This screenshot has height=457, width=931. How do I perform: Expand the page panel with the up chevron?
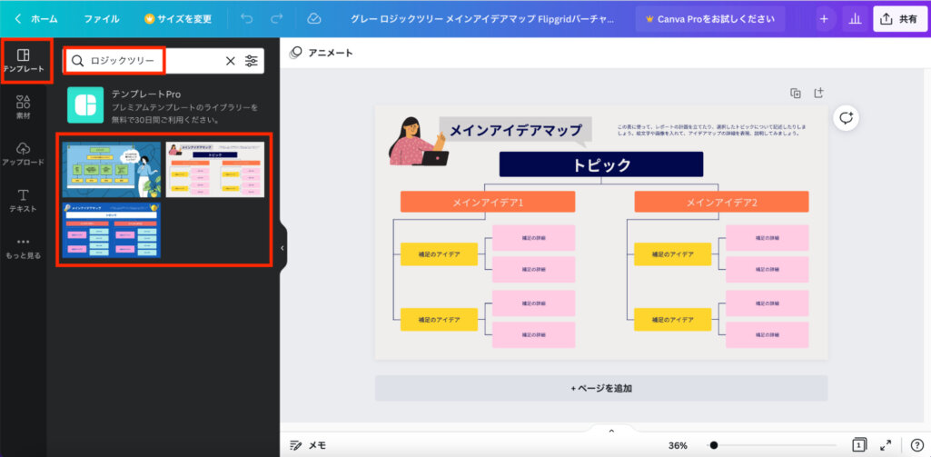[x=611, y=431]
